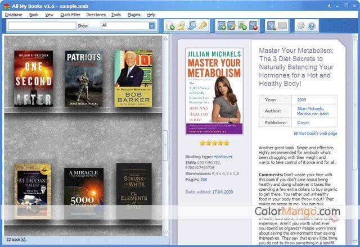The image size is (360, 247).
Task: Open the Help menu
Action: click(151, 15)
